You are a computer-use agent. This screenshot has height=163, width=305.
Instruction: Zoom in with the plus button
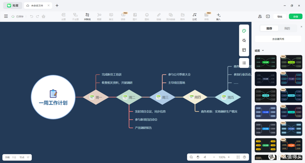229,157
